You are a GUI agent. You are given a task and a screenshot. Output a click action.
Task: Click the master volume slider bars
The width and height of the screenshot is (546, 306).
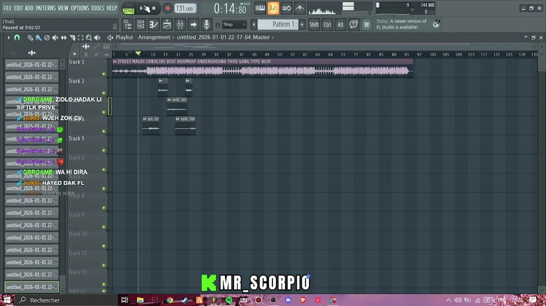coord(348,6)
